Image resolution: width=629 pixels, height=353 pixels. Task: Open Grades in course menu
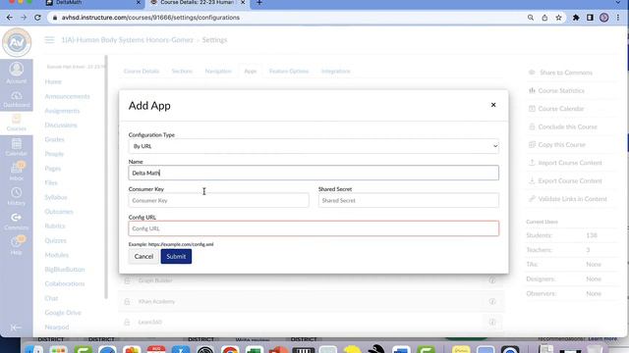coord(54,139)
